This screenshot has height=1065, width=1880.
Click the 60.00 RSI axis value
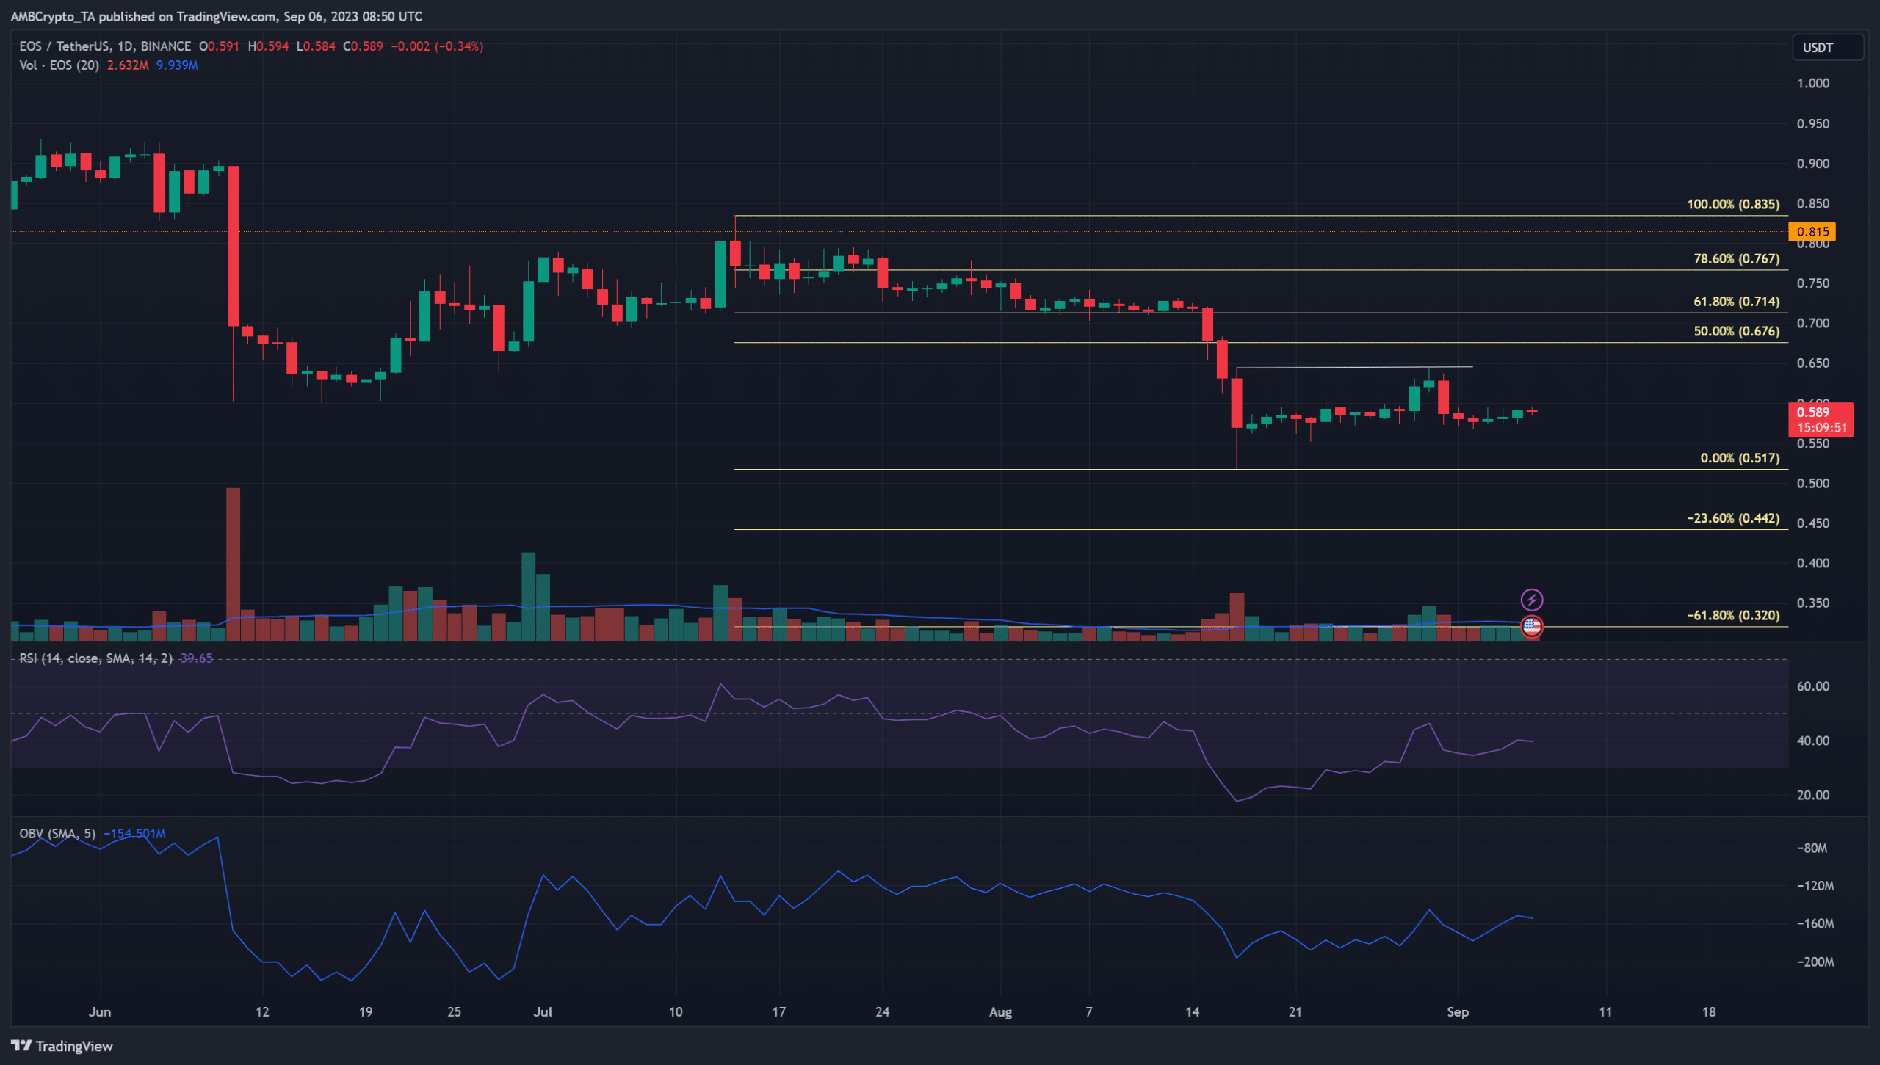1813,687
